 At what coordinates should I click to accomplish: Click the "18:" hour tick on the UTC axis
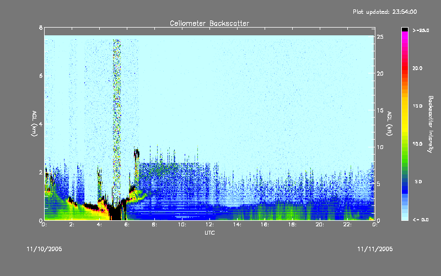pos(292,225)
